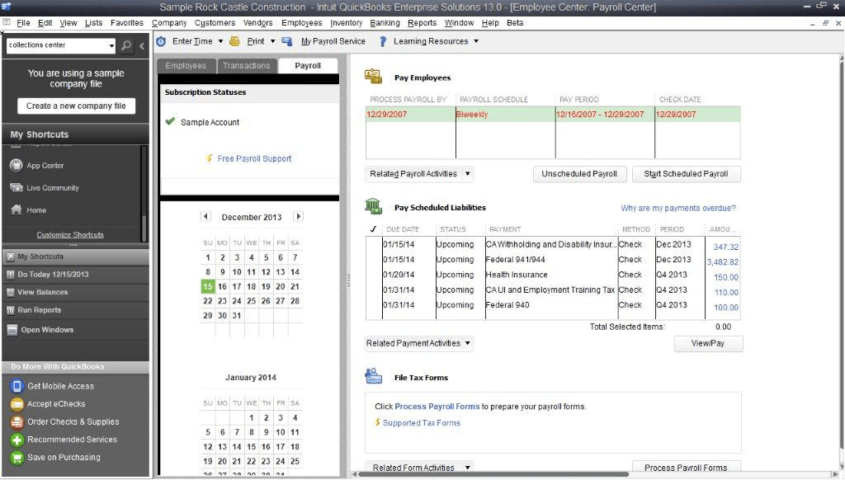
Task: Go to next month in calendar
Action: (298, 217)
